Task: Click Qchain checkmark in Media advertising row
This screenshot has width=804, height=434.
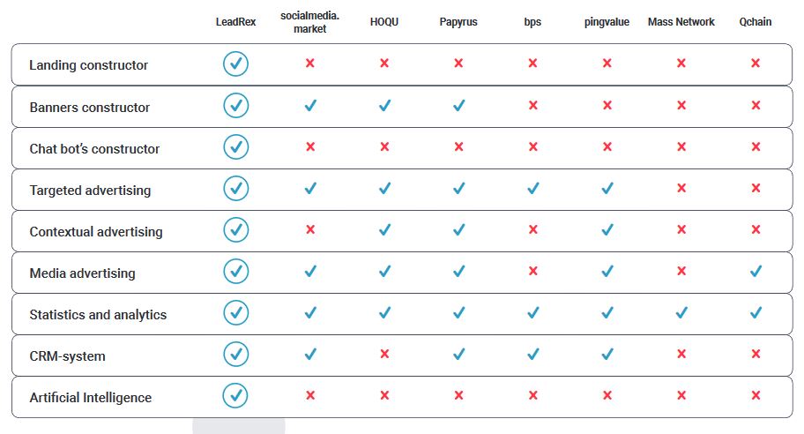Action: click(756, 271)
